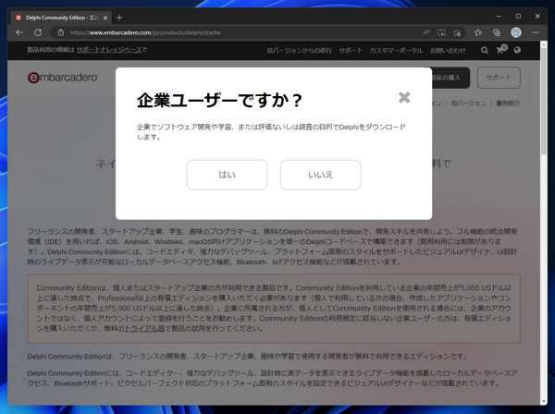
Task: Click the いいえ button in the dialog
Action: pyautogui.click(x=321, y=175)
